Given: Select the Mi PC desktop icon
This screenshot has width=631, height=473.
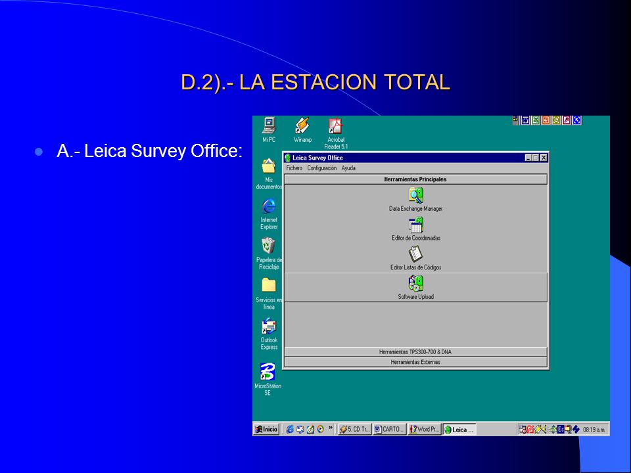Looking at the screenshot, I should pos(269,129).
